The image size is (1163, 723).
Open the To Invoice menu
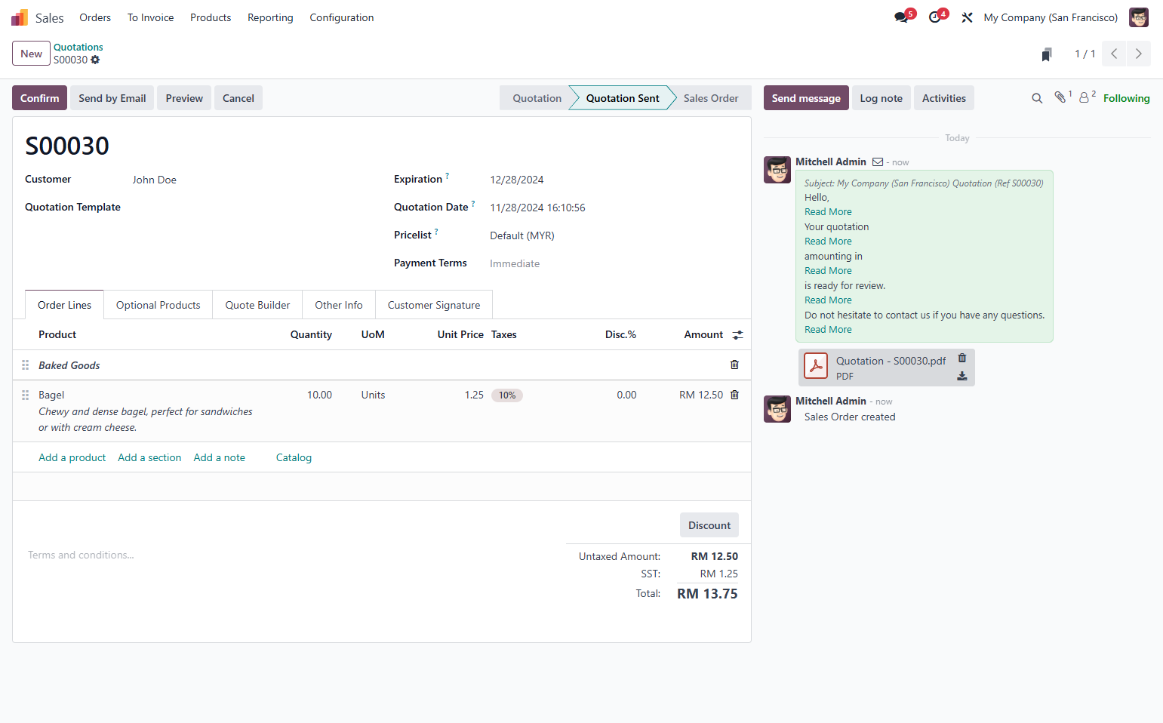coord(150,17)
